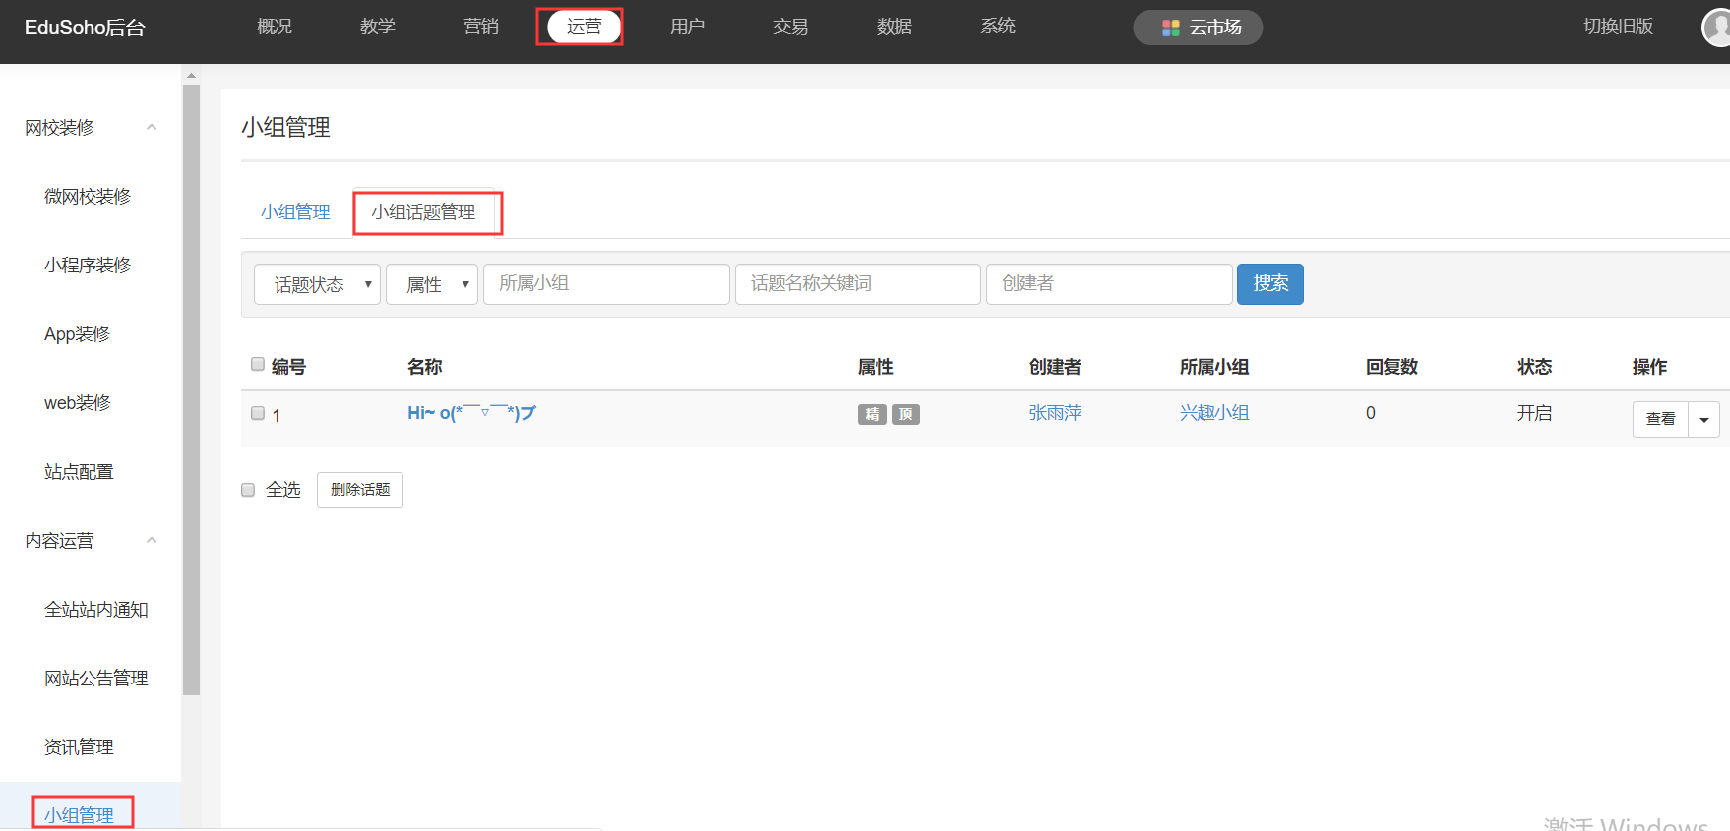Toggle the header checkbox beside 编号
The width and height of the screenshot is (1730, 831).
pyautogui.click(x=258, y=365)
